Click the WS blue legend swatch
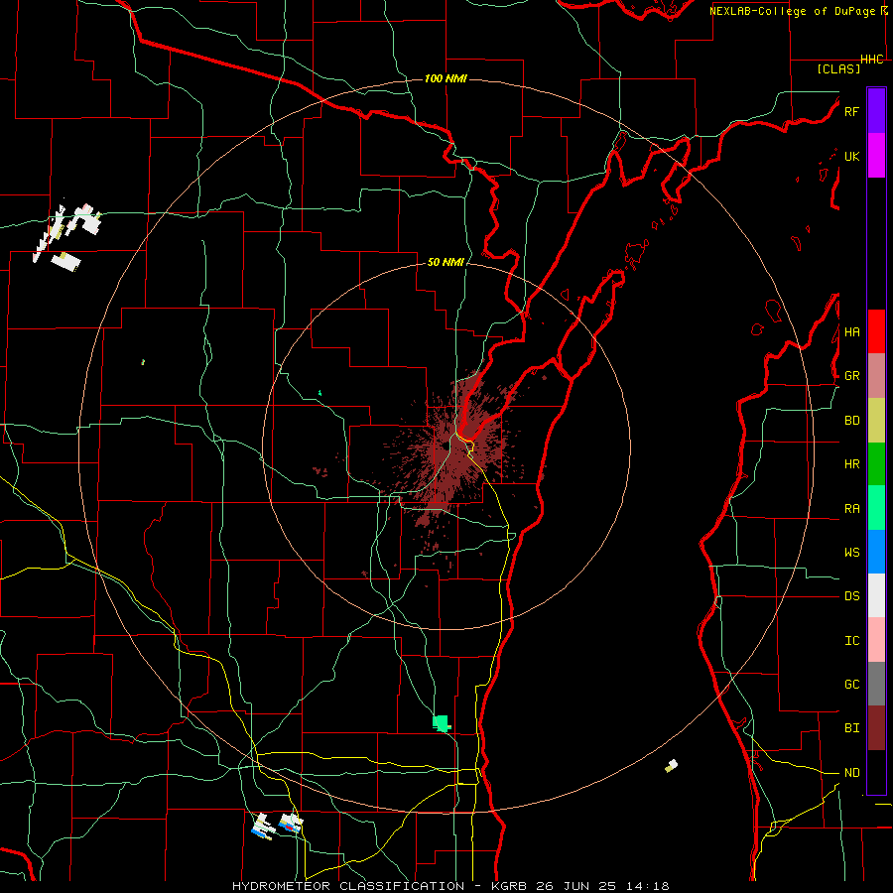Image resolution: width=893 pixels, height=893 pixels. pyautogui.click(x=876, y=552)
